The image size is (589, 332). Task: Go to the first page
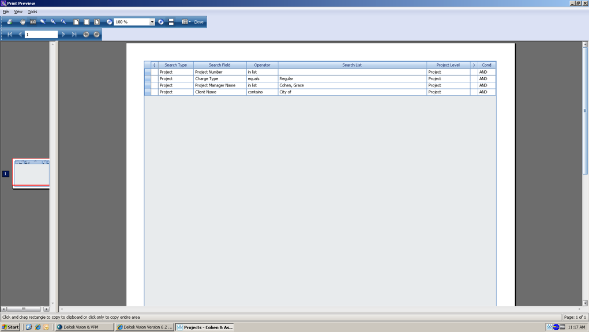pyautogui.click(x=10, y=35)
